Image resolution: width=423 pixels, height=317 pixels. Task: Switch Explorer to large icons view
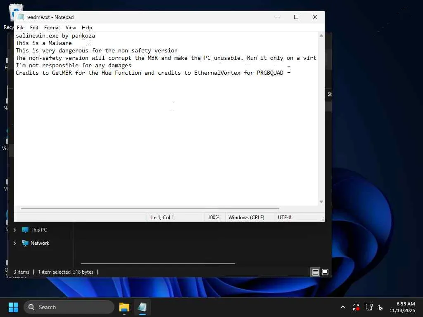(x=325, y=272)
